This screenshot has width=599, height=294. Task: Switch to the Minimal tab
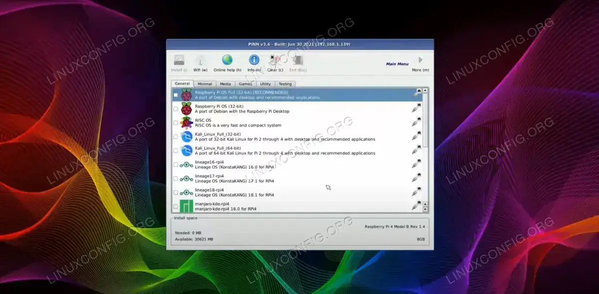tap(205, 84)
